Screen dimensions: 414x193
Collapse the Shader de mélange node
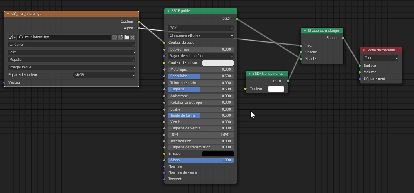305,31
